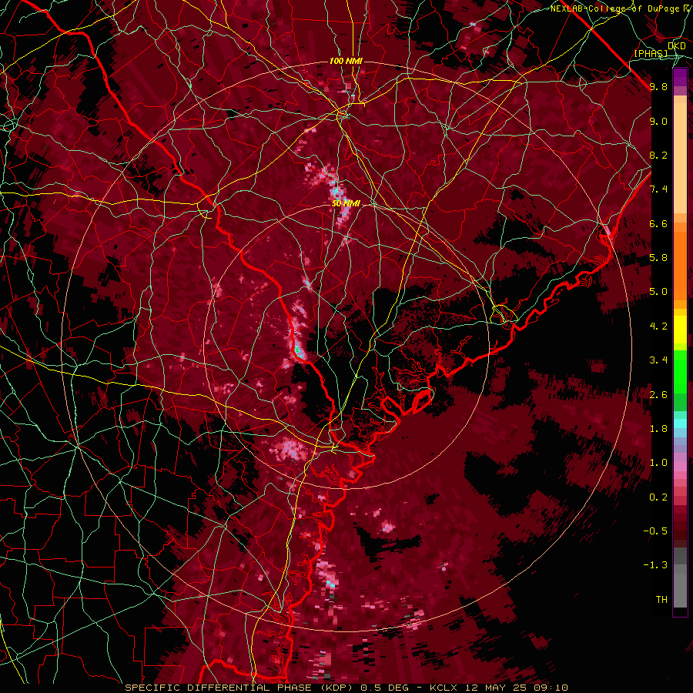The image size is (693, 693).
Task: Click the "100 NMI" range ring label
Action: pos(346,61)
